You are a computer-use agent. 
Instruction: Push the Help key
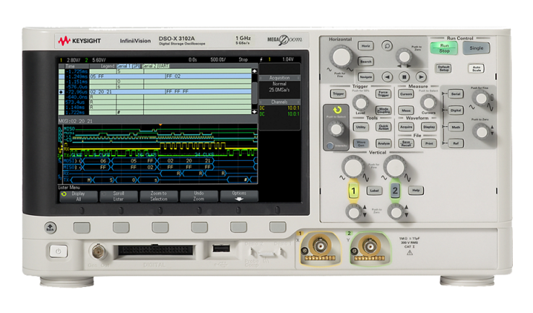pyautogui.click(x=416, y=190)
